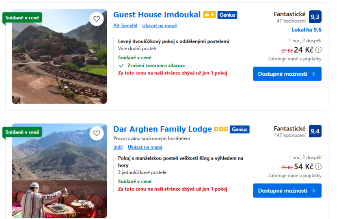Click thumbs-up rating icon beside Guest House Imdoukal
This screenshot has height=219, width=341.
209,15
